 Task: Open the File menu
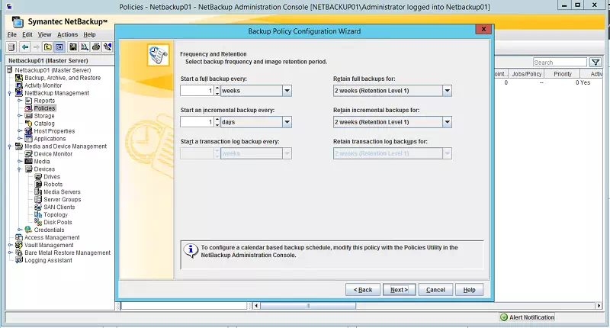click(x=12, y=34)
